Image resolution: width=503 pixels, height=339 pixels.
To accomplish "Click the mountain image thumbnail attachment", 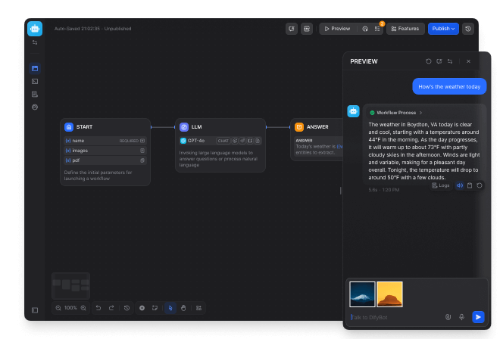I will click(x=362, y=294).
